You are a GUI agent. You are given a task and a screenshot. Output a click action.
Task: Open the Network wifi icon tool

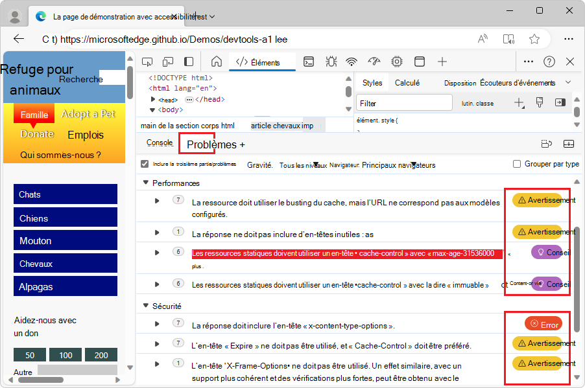352,62
